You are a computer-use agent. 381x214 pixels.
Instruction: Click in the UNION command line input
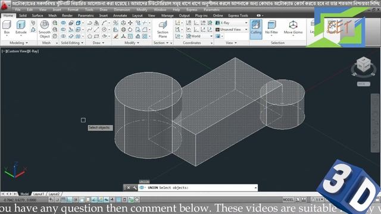click(198, 188)
